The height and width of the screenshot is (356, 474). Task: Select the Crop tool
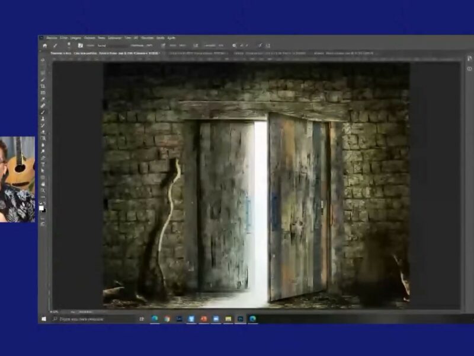[x=43, y=86]
